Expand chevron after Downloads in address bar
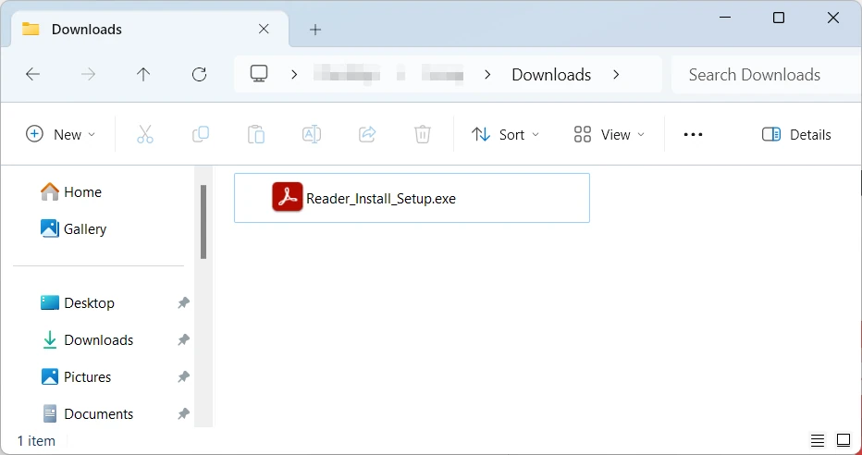The width and height of the screenshot is (862, 455). [616, 74]
